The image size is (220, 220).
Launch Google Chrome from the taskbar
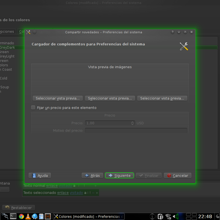tap(21, 217)
